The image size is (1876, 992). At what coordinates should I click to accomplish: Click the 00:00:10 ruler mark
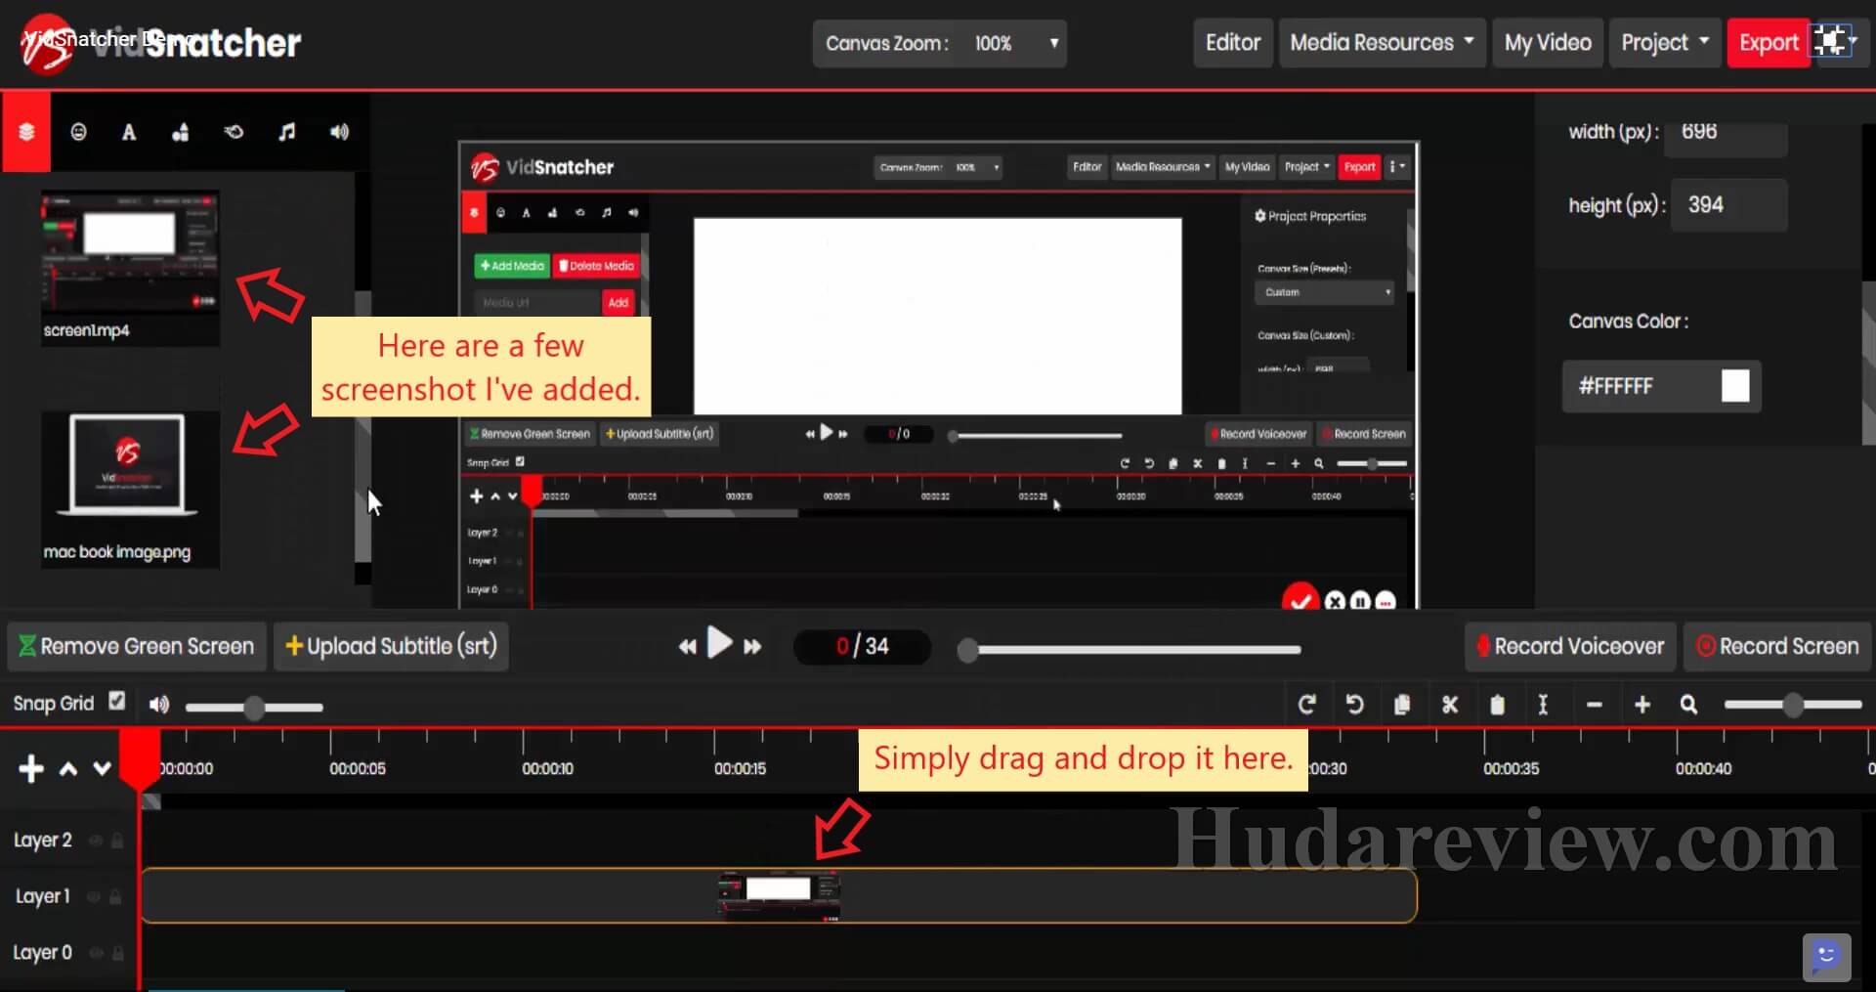click(547, 769)
